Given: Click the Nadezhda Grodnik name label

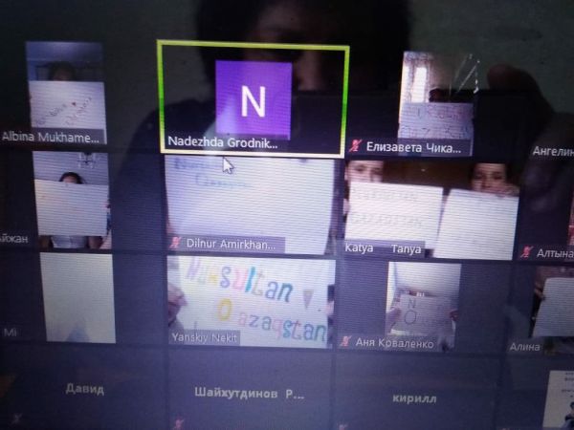Looking at the screenshot, I should (x=223, y=143).
